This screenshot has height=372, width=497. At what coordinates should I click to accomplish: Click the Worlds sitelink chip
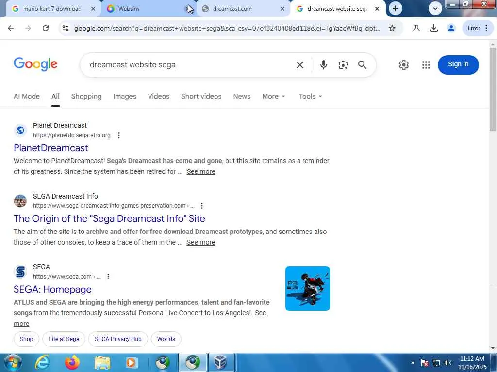tap(166, 339)
